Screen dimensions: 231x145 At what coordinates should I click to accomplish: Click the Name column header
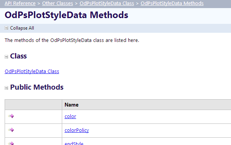click(71, 105)
